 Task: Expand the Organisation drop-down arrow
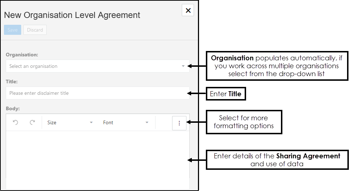(x=183, y=66)
